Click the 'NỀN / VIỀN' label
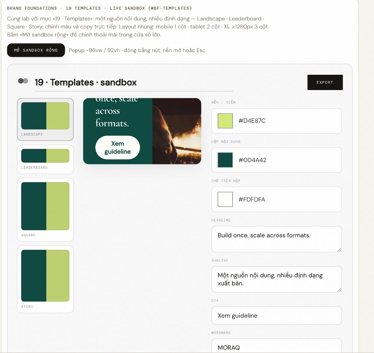Image resolution: width=374 pixels, height=353 pixels. click(x=224, y=102)
